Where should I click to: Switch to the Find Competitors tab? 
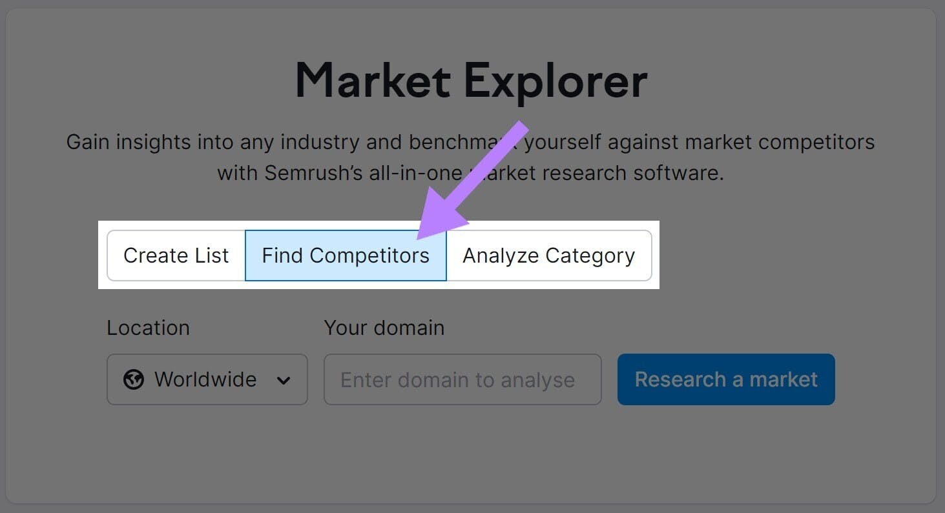346,256
